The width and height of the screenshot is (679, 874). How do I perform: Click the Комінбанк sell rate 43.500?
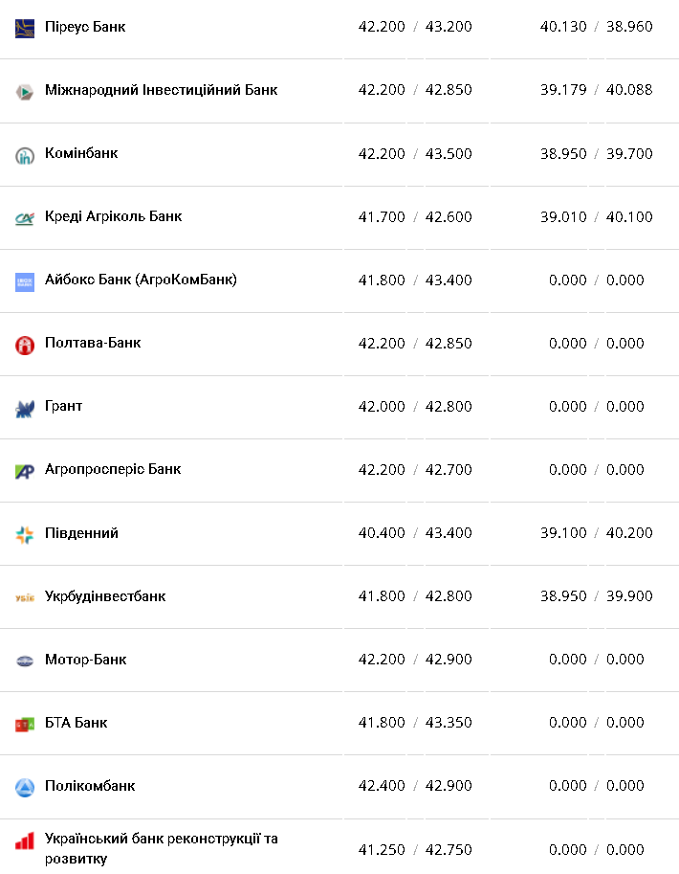pyautogui.click(x=449, y=153)
